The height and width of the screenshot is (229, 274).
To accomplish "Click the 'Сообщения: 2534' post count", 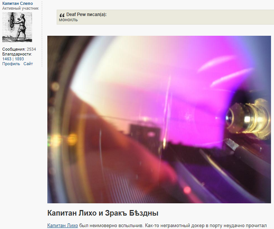I will coord(19,49).
